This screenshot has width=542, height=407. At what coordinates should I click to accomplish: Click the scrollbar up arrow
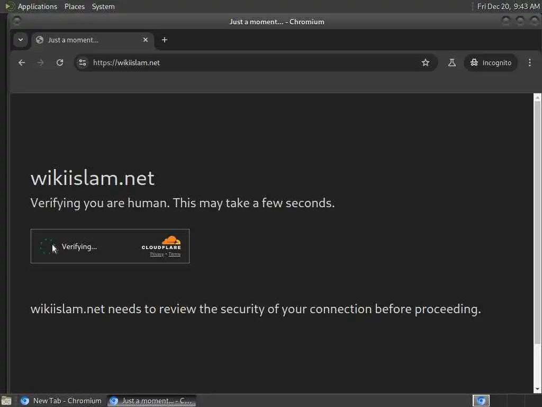[x=537, y=98]
